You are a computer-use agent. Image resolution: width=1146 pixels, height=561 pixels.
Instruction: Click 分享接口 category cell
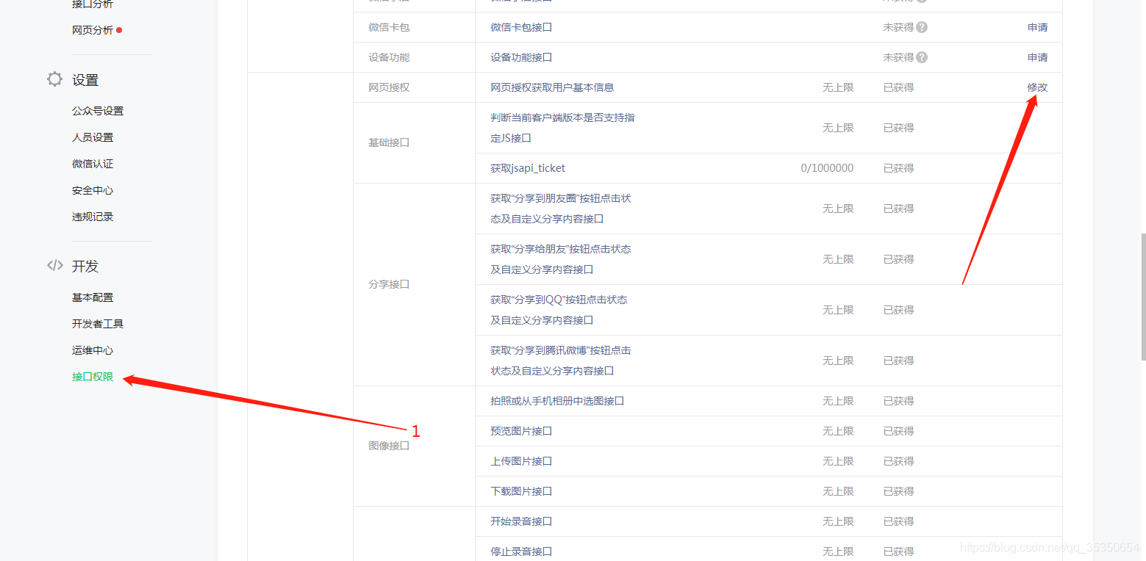pyautogui.click(x=389, y=284)
